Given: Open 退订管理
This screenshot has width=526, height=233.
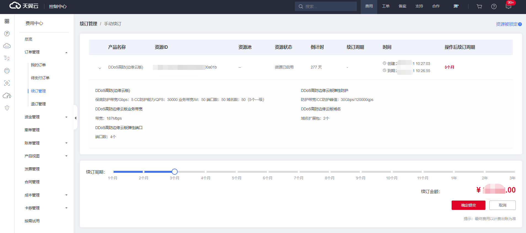Looking at the screenshot, I should pyautogui.click(x=38, y=104).
